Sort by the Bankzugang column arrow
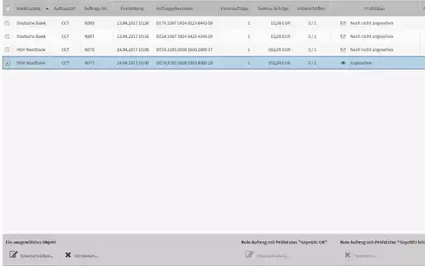 click(x=47, y=9)
